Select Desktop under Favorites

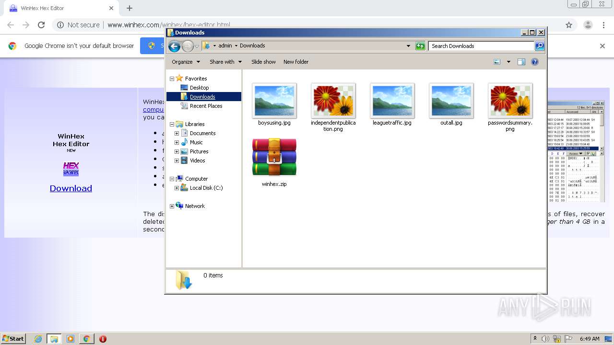click(x=199, y=88)
